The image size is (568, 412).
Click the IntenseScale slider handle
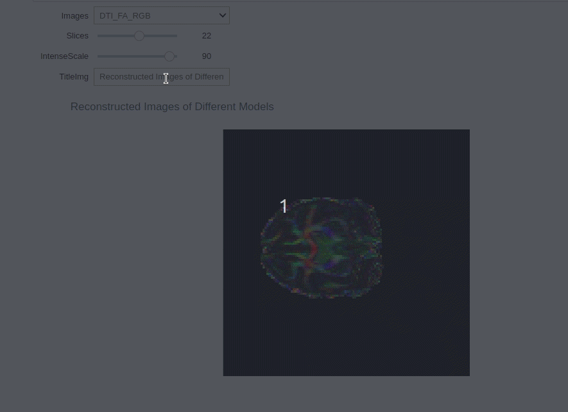pos(169,56)
